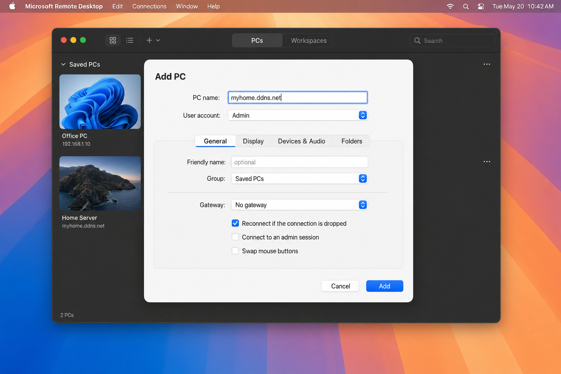Close the Remote Desktop window

click(x=64, y=40)
